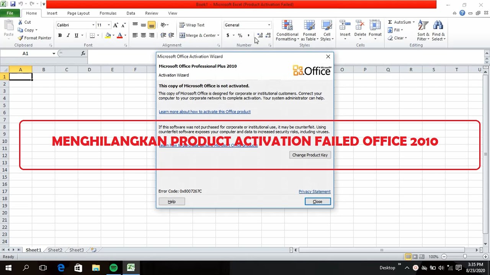Select Top Align icon
The image size is (490, 275).
point(135,25)
